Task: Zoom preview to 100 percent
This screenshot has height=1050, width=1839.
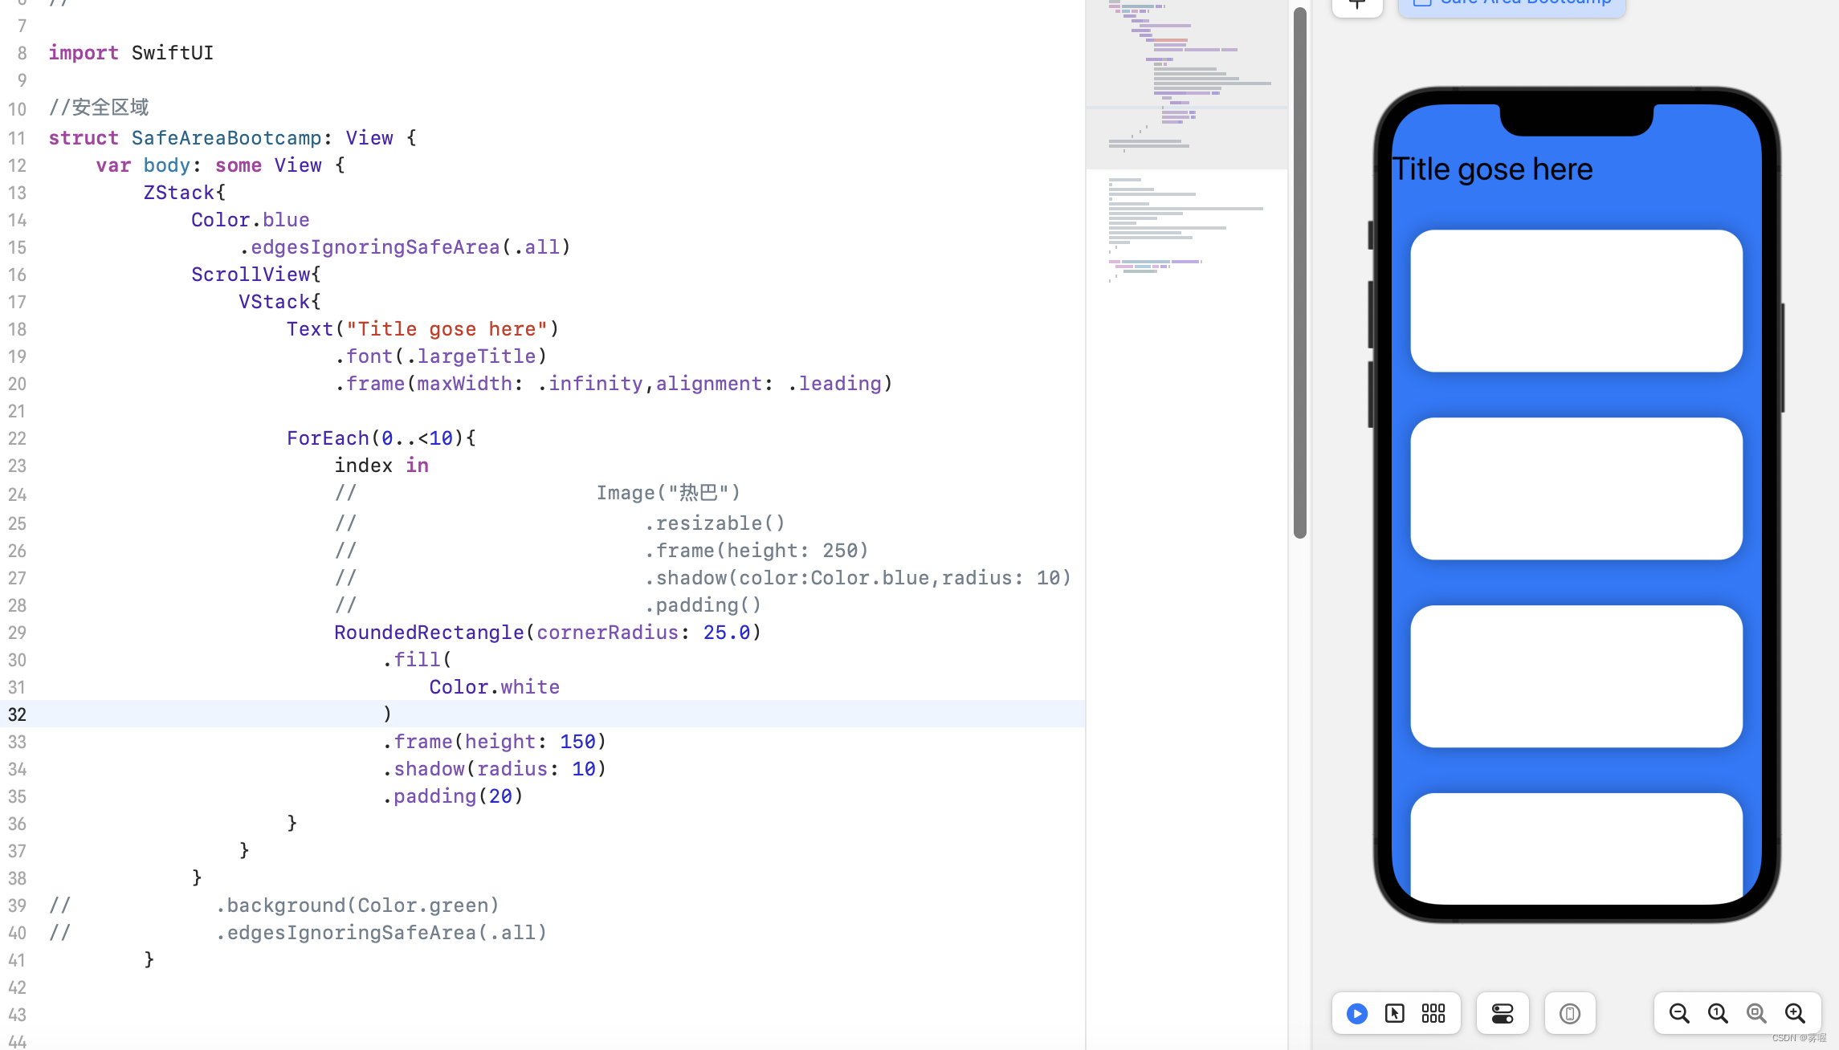Action: [1718, 1013]
